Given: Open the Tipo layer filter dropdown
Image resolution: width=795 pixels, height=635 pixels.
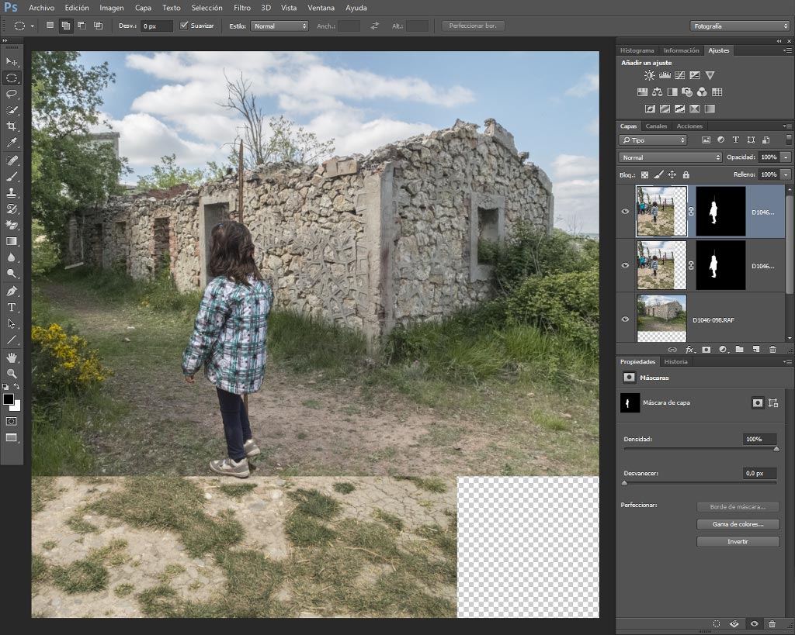Looking at the screenshot, I should [x=653, y=140].
